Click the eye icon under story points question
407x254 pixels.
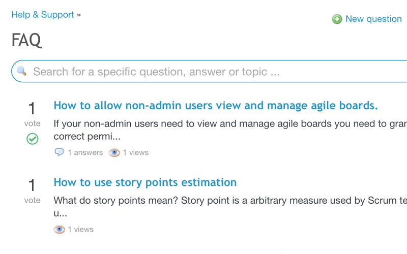pyautogui.click(x=60, y=229)
